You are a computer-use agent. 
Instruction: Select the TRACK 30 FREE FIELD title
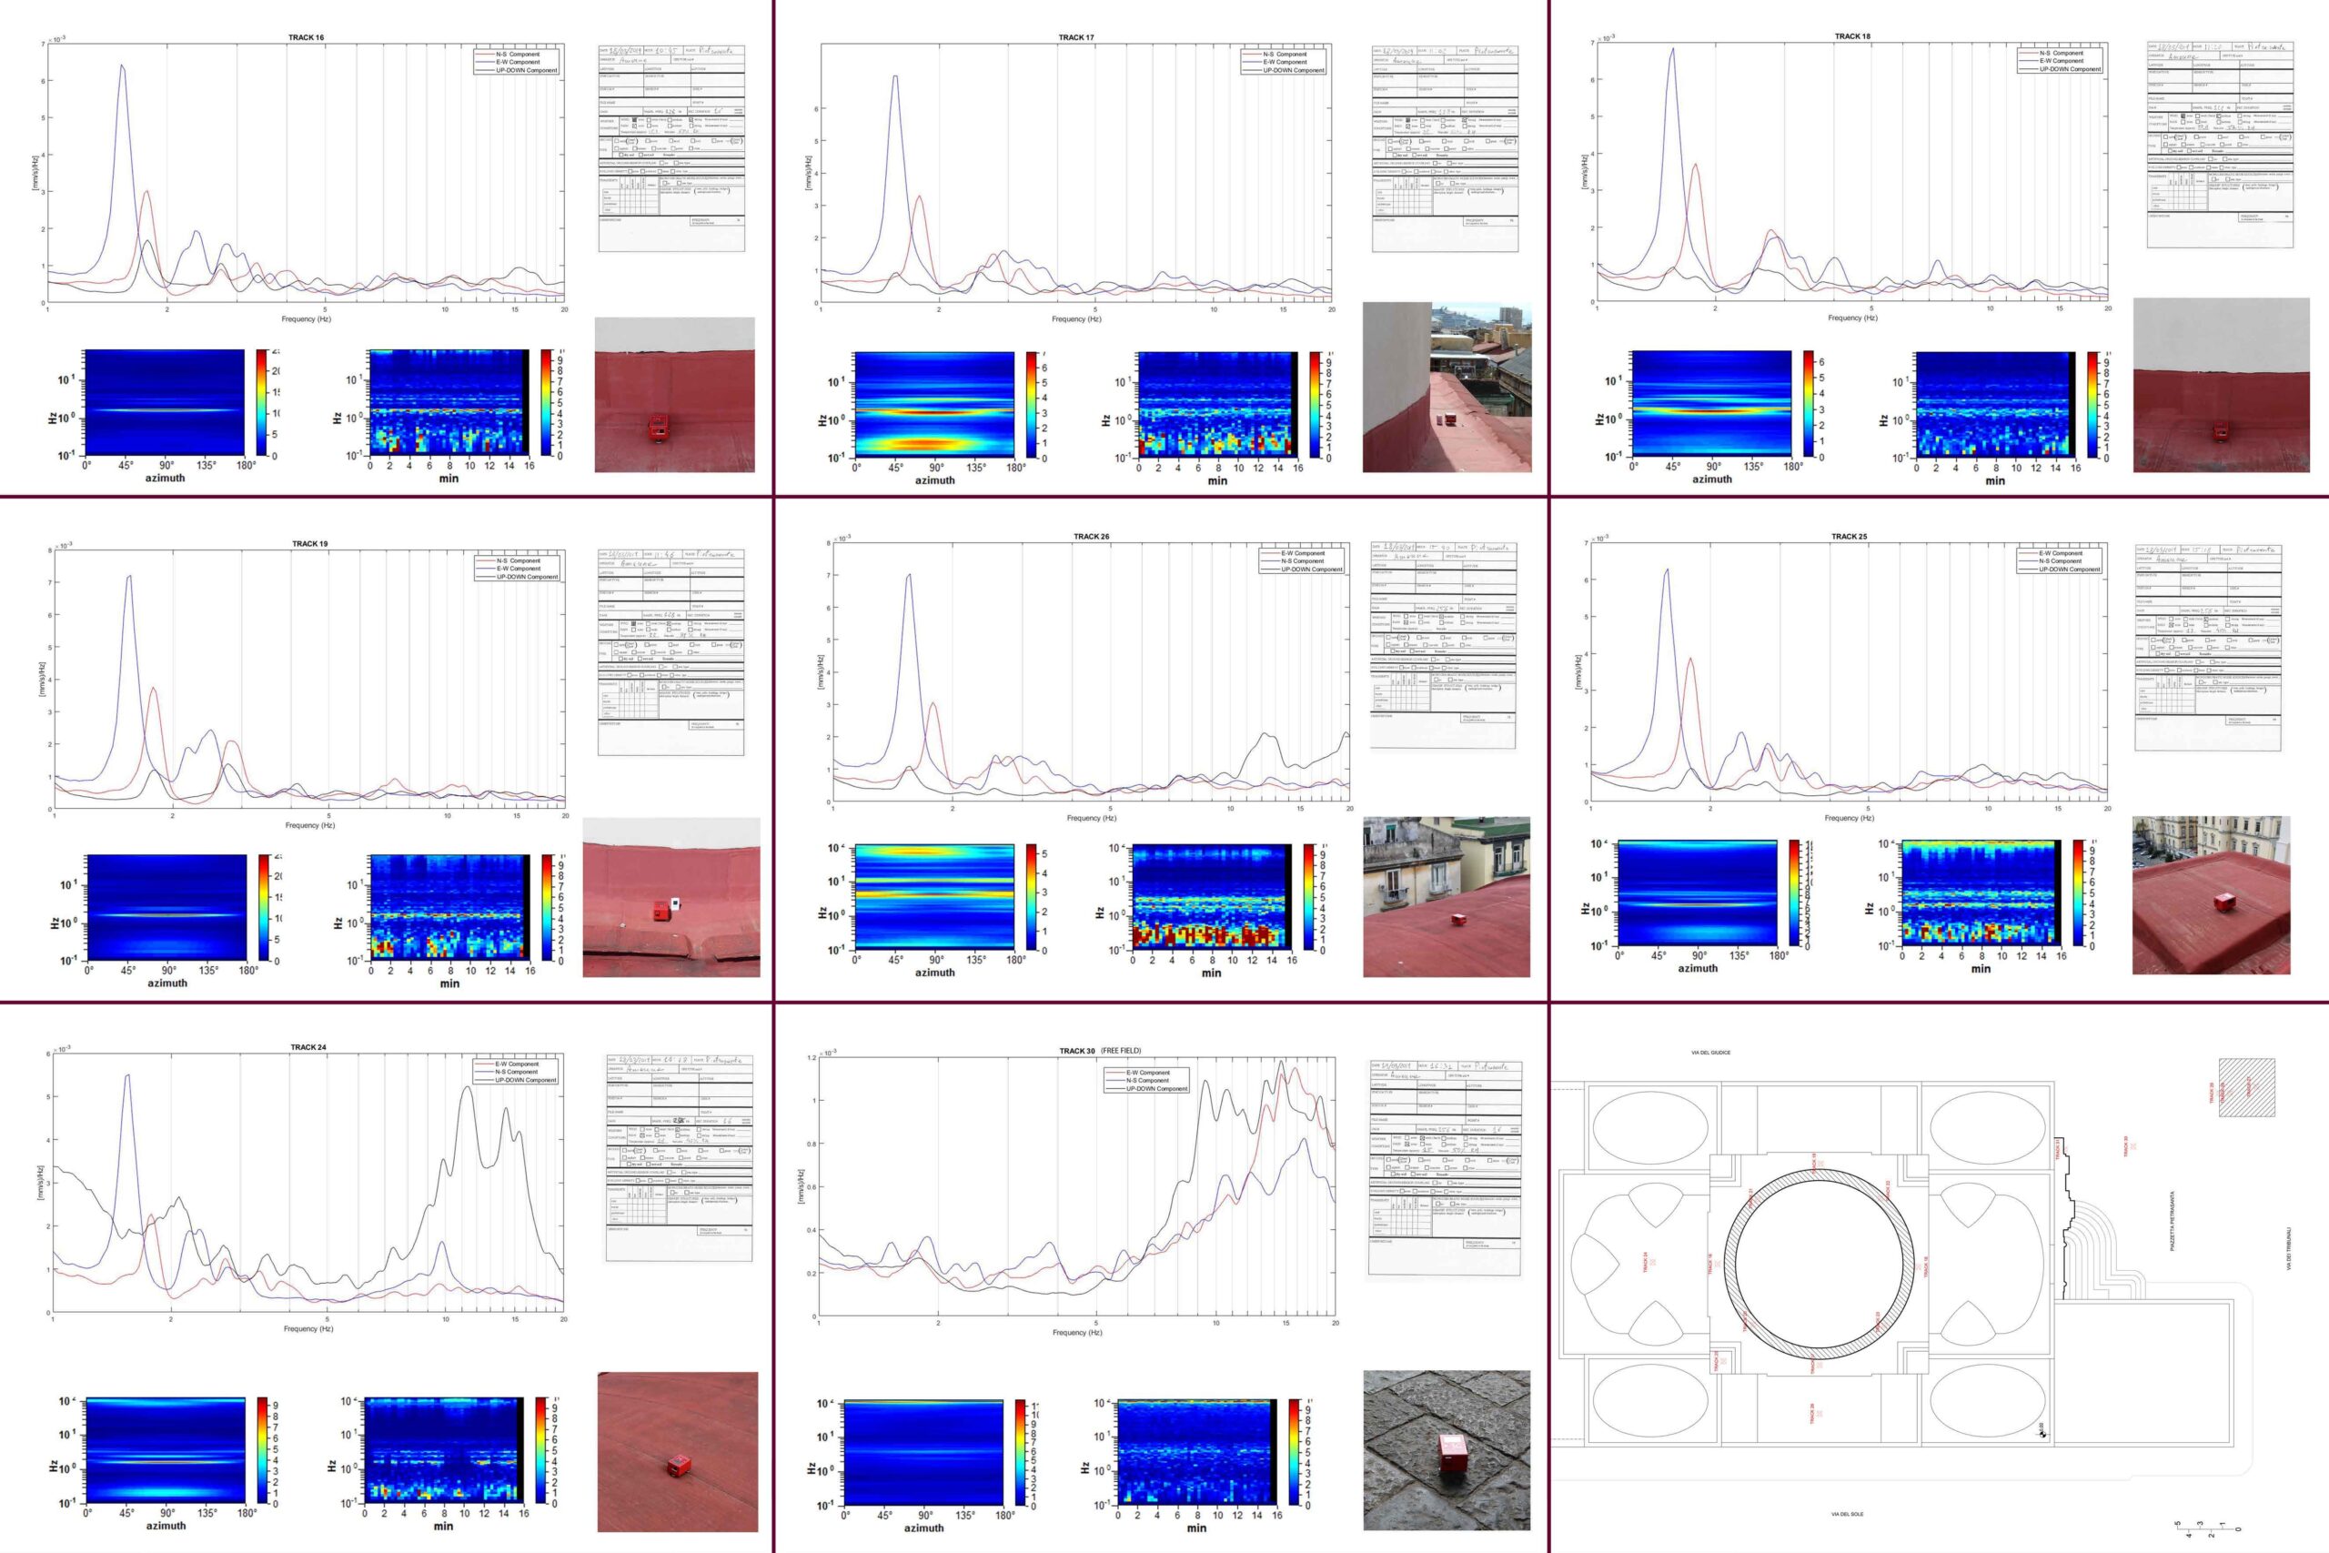click(x=1100, y=1051)
